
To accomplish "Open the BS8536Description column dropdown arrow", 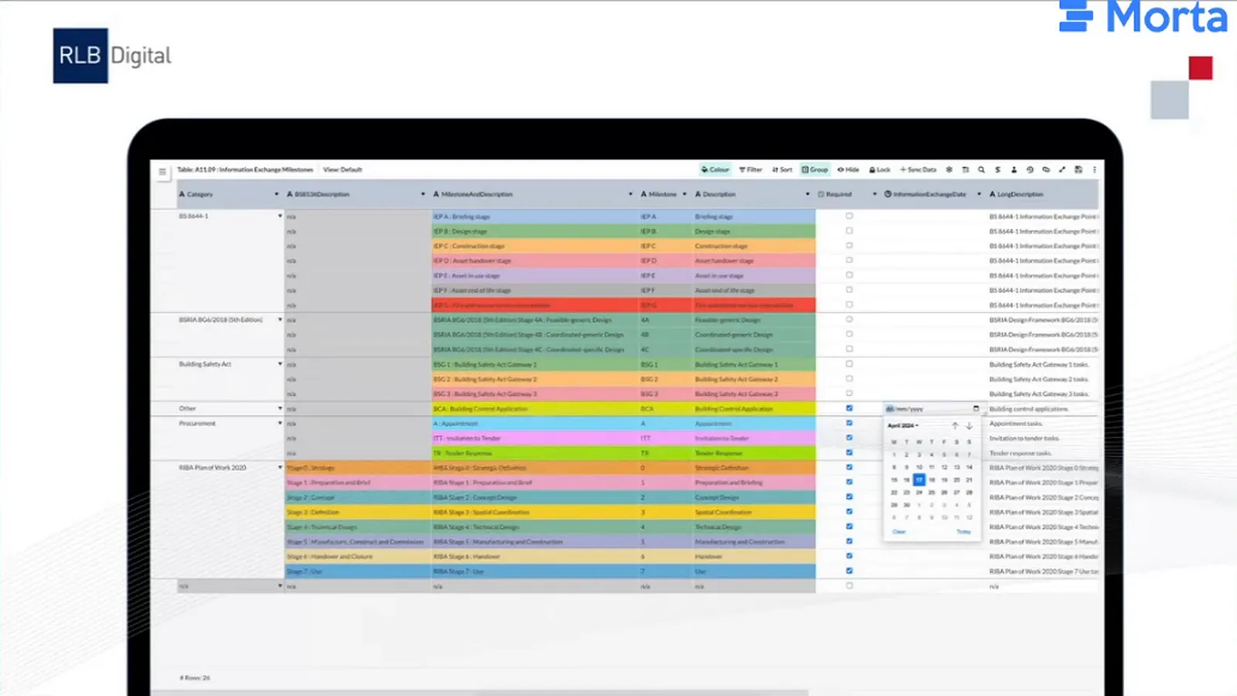I will 423,194.
